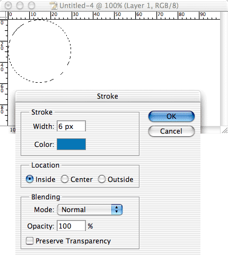Click the ruler origin crosshair corner
Image resolution: width=228 pixels, height=255 pixels.
(4, 15)
